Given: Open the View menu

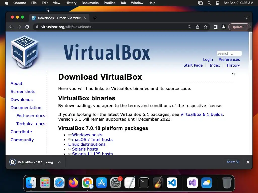Looking at the screenshot, I should tap(56, 3).
